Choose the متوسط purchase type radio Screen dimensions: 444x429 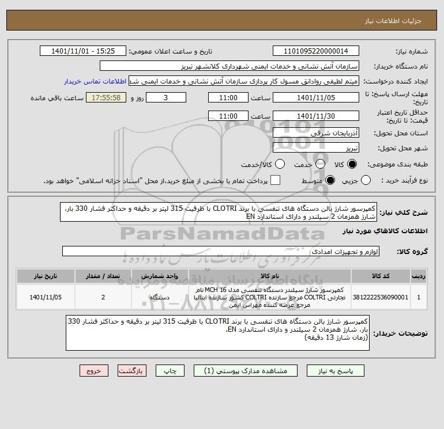(x=330, y=180)
